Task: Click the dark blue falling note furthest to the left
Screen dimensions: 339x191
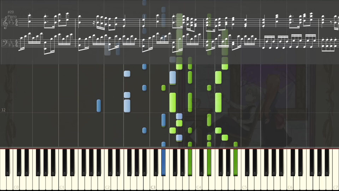Action: click(99, 106)
